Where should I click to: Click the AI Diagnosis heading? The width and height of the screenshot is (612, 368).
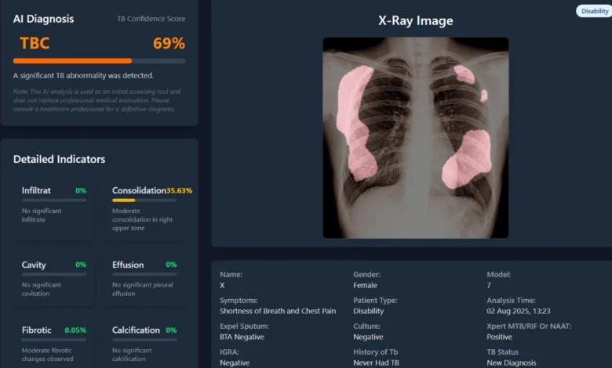43,19
